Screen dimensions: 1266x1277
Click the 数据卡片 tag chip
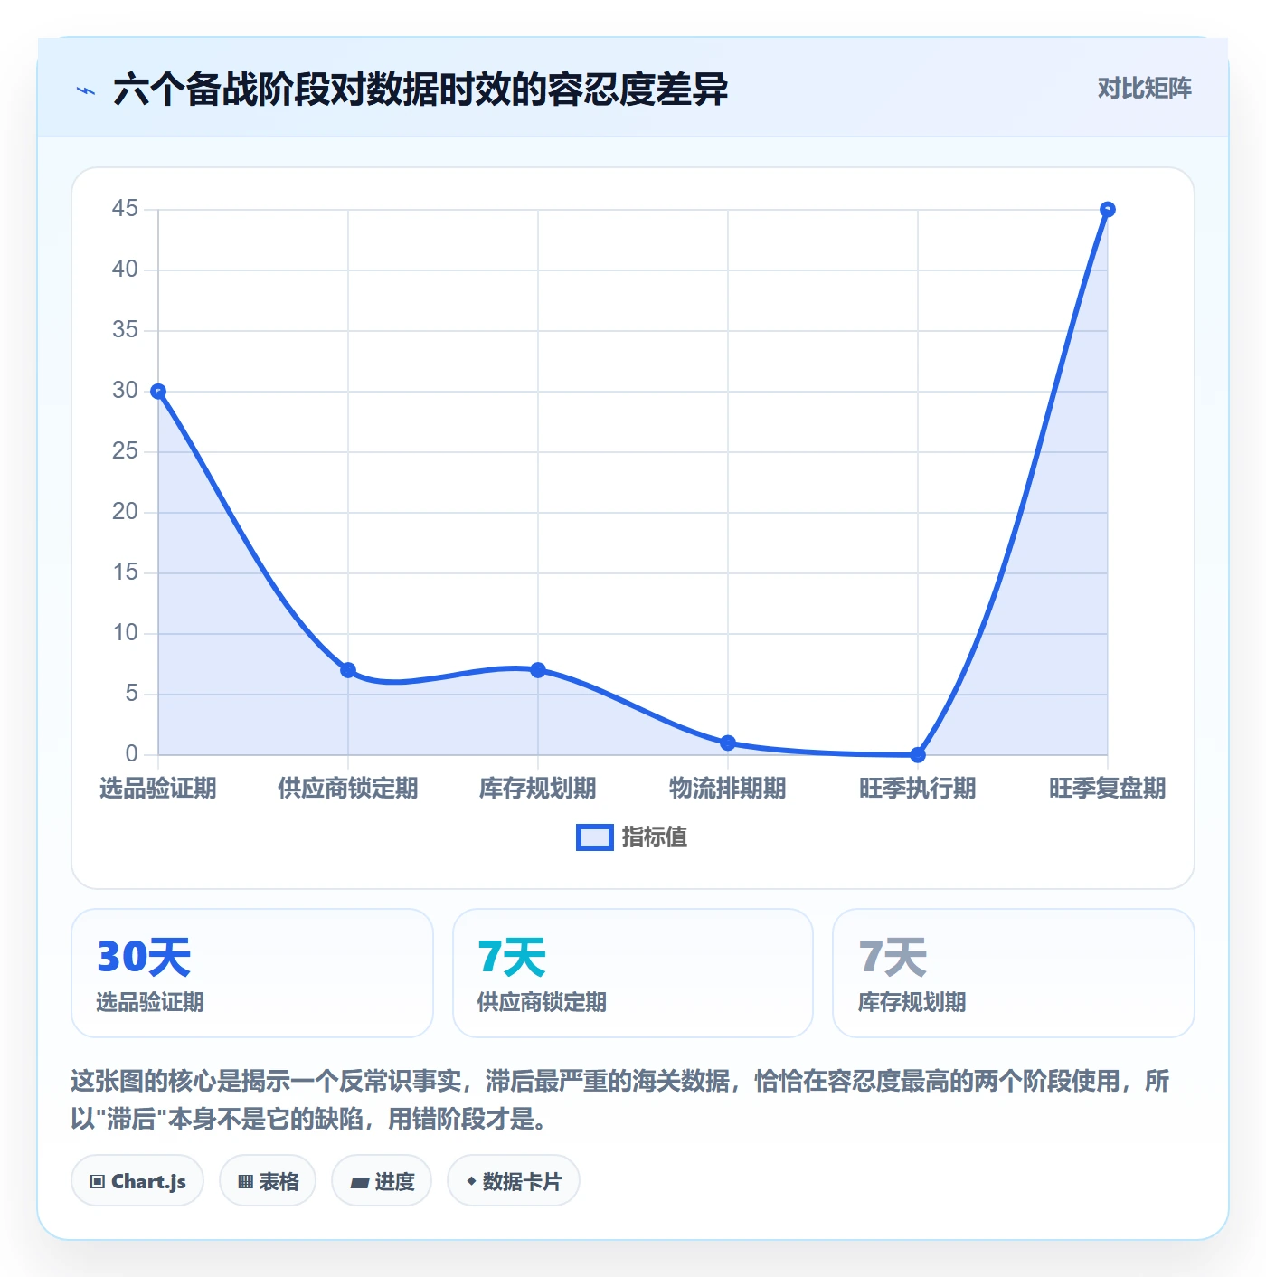click(x=514, y=1180)
